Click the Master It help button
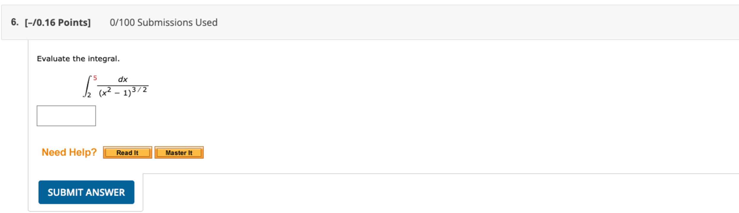Viewport: 739px width, 213px height. [x=179, y=152]
